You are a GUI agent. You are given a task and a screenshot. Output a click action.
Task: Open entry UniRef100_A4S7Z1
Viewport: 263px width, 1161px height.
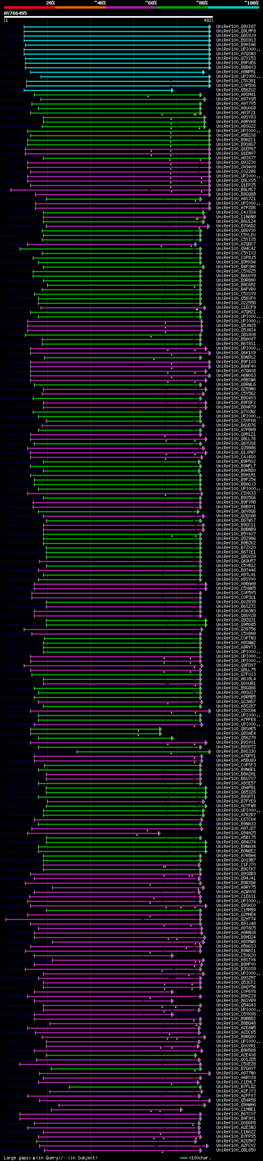(236, 199)
